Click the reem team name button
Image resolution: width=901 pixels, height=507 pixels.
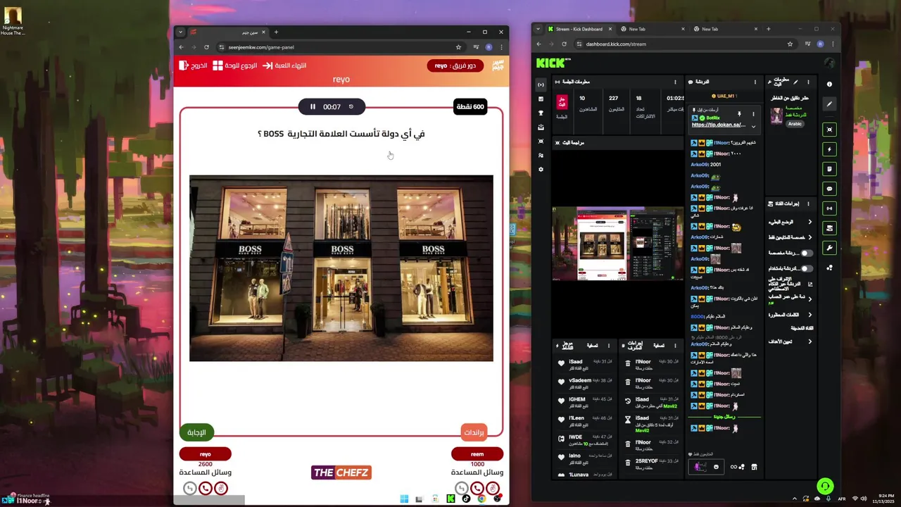[477, 454]
